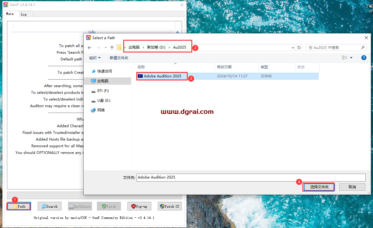Click the 取消 cancel button
This screenshot has height=228, width=373.
[352, 187]
